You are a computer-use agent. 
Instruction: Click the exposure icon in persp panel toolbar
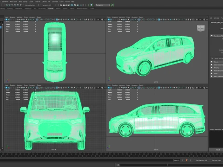pos(197,19)
